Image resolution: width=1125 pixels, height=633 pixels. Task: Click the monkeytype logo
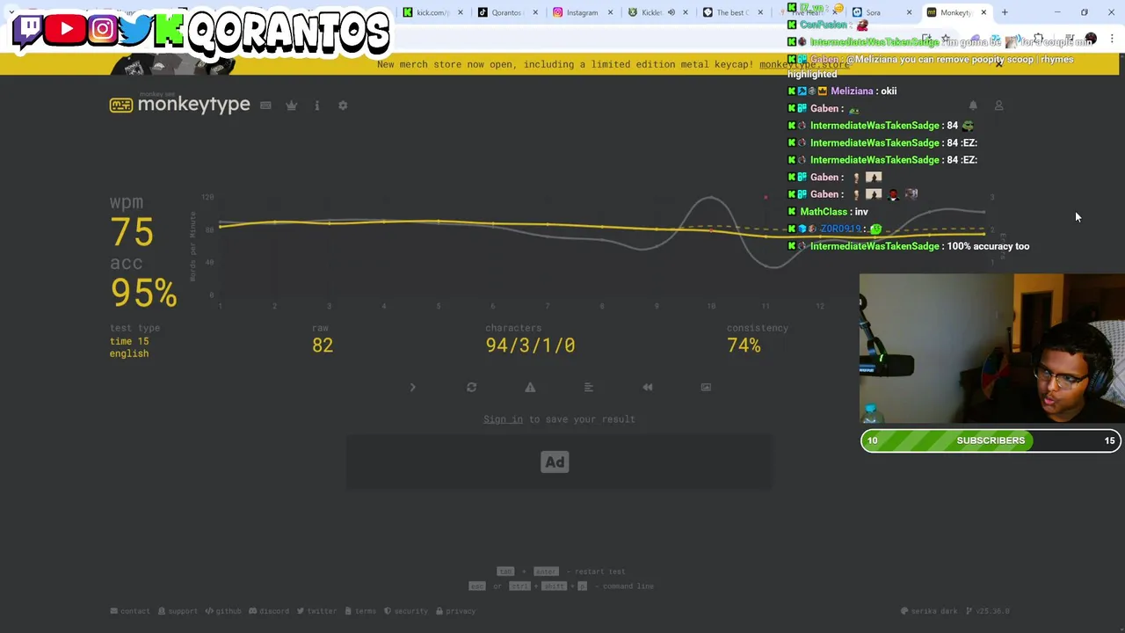click(x=180, y=105)
